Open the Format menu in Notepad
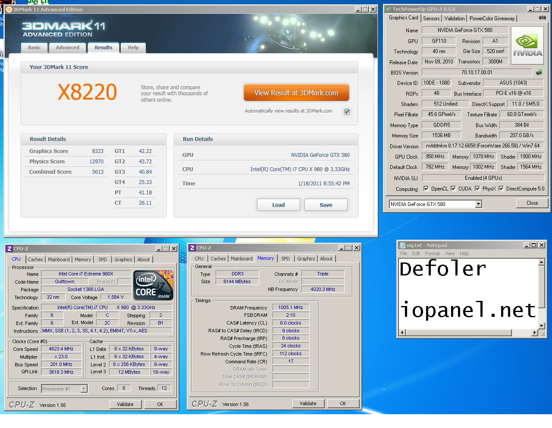 (x=433, y=253)
